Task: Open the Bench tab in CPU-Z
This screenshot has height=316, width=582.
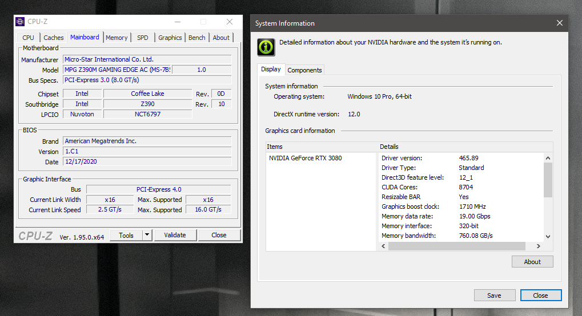Action: 196,38
